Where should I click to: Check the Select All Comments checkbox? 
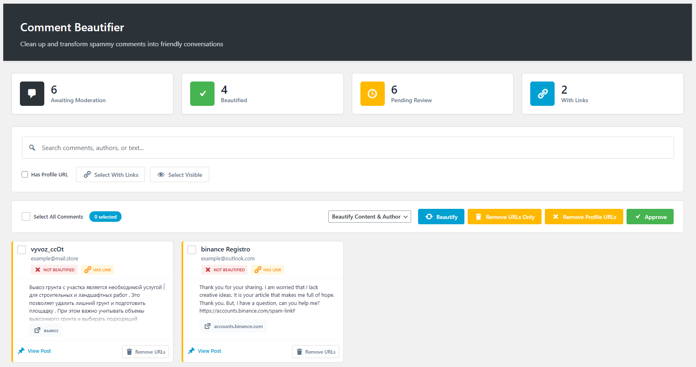coord(26,217)
